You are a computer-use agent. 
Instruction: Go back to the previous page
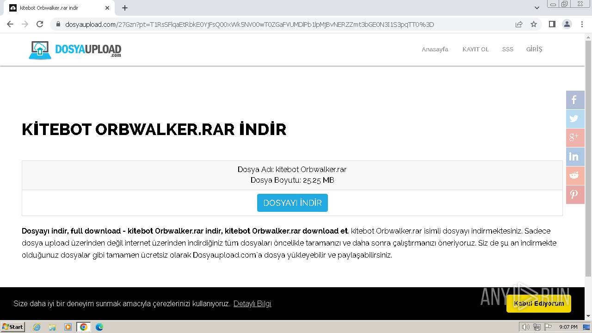pyautogui.click(x=10, y=24)
